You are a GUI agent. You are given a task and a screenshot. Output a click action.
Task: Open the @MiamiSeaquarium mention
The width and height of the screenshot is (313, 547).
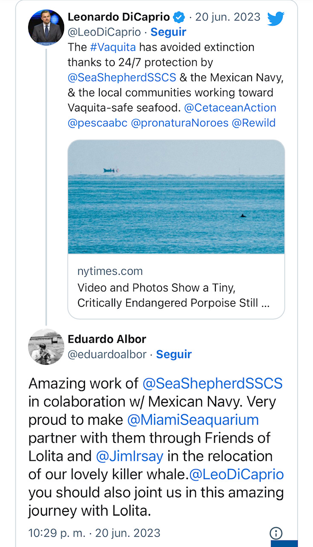click(193, 420)
